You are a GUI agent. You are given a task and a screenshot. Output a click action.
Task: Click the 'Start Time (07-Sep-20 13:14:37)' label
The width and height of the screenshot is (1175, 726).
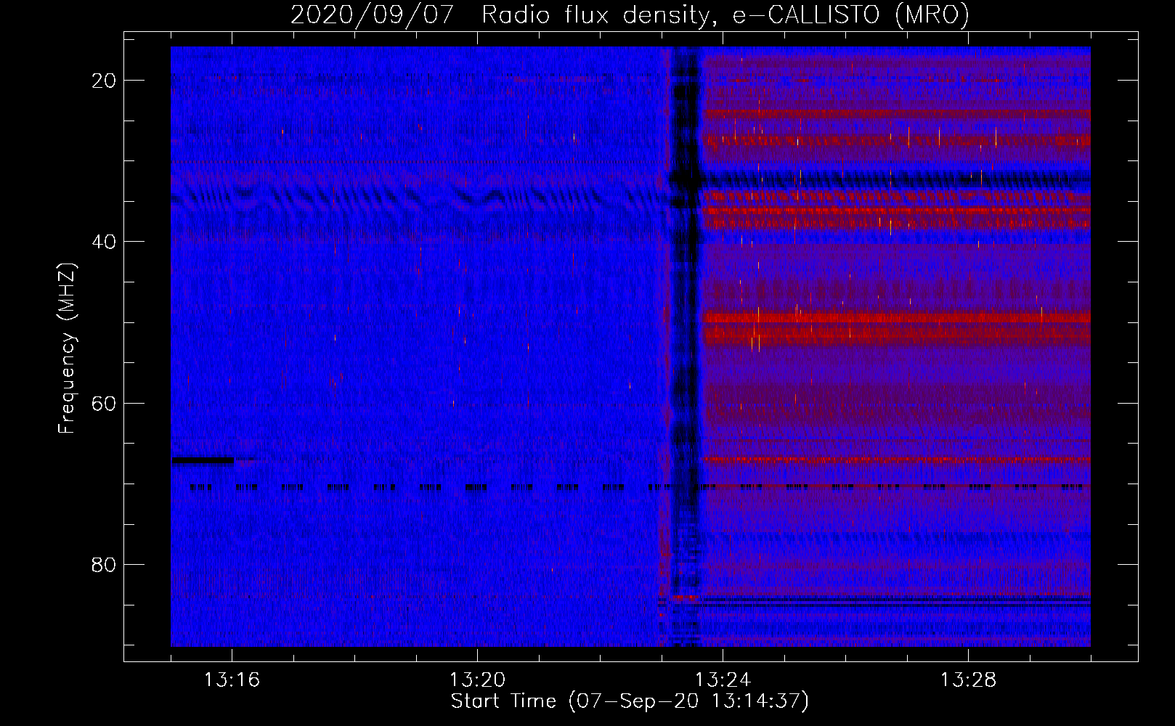(x=630, y=701)
